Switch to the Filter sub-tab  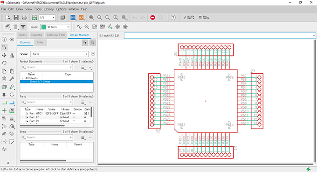pos(40,42)
